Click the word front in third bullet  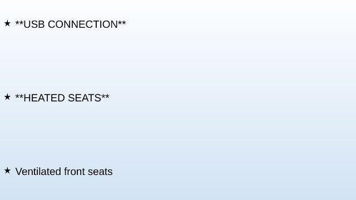[75, 172]
